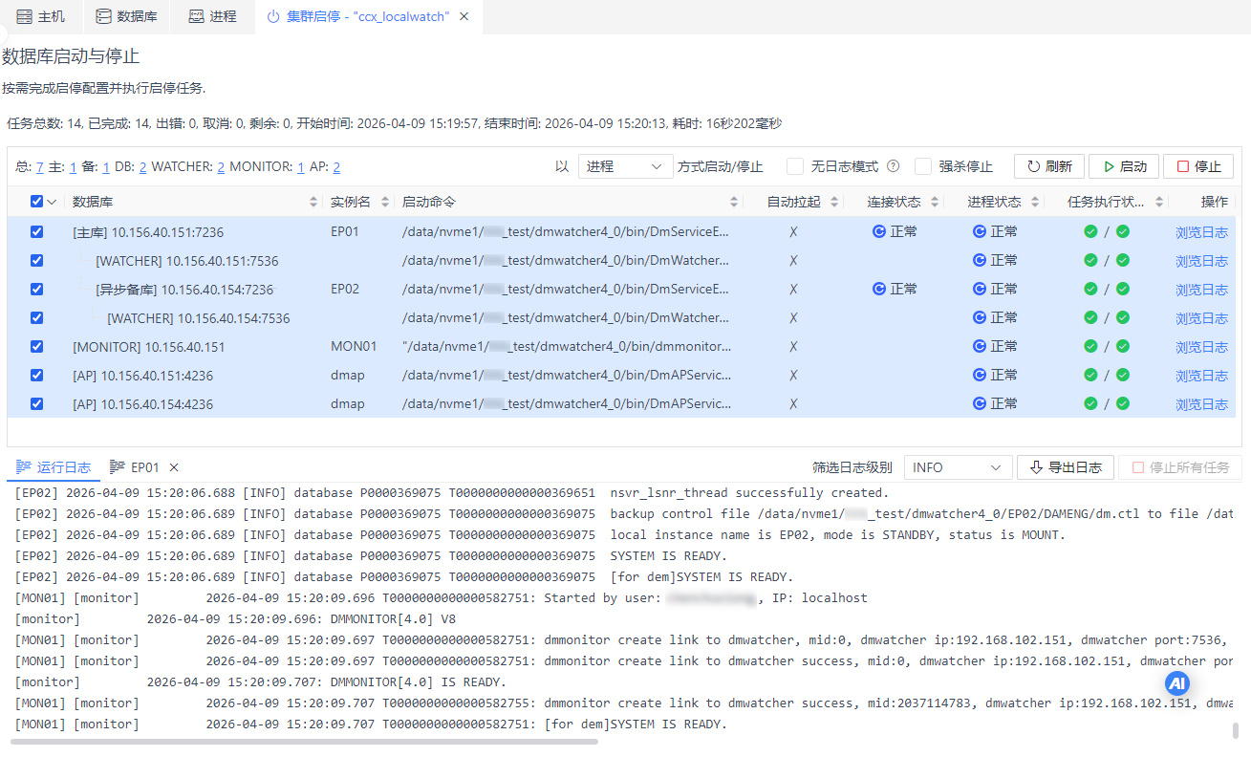The width and height of the screenshot is (1251, 757).
Task: Switch to the 数据库 tab
Action: [127, 16]
